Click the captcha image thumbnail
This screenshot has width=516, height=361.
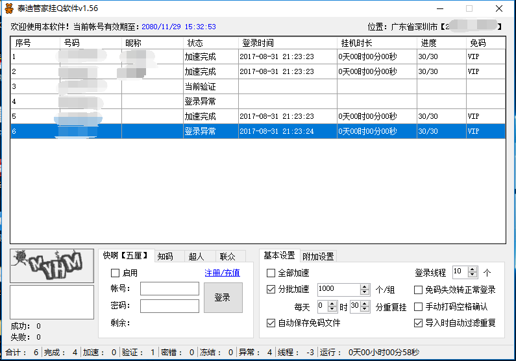pos(46,265)
